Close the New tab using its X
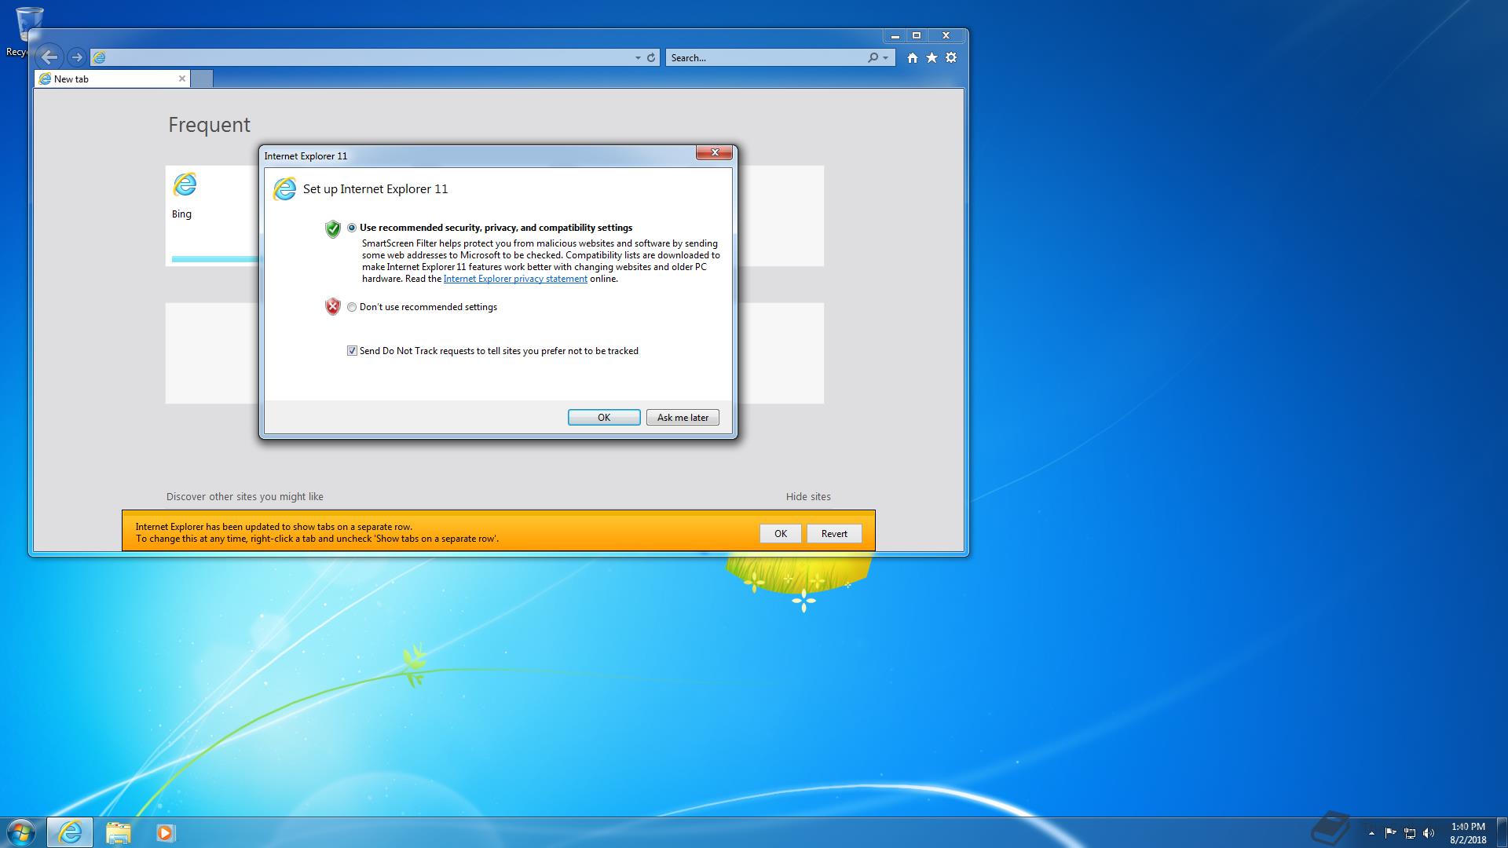This screenshot has width=1508, height=848. tap(182, 79)
